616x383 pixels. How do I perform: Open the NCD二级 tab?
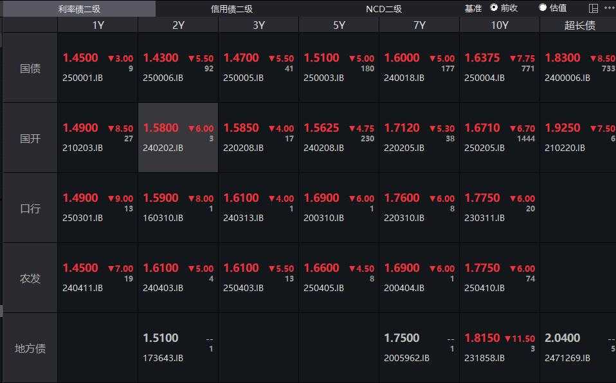pos(384,9)
